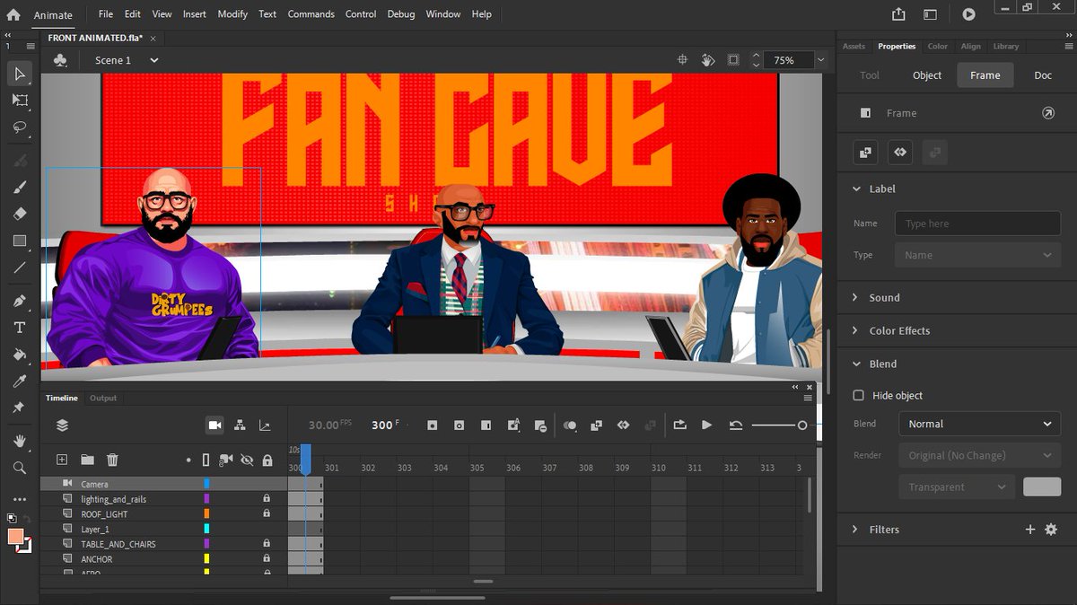The width and height of the screenshot is (1077, 605).
Task: Click the new layer plus icon
Action: click(62, 460)
